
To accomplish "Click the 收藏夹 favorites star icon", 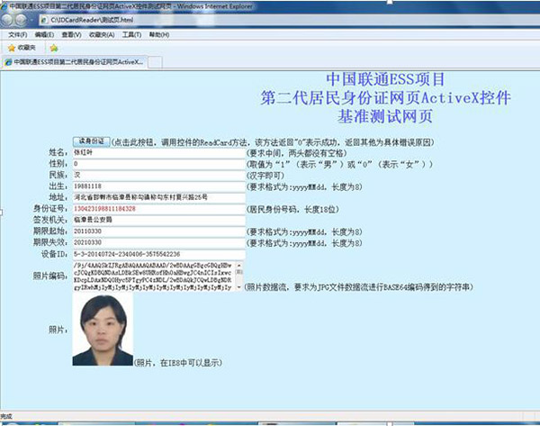I will (x=11, y=47).
